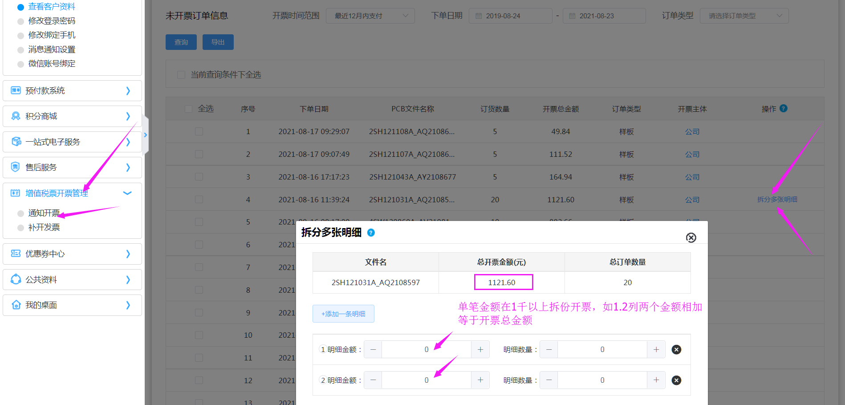Delete detail row 1 with X icon
Screen dimensions: 845x405
tap(676, 350)
